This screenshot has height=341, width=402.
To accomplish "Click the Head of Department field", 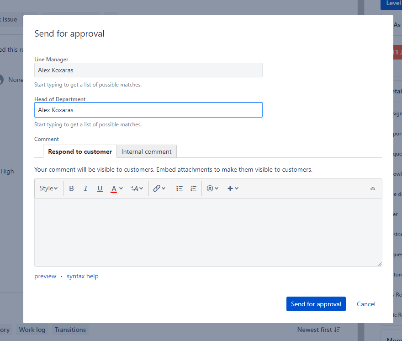I will (x=148, y=110).
